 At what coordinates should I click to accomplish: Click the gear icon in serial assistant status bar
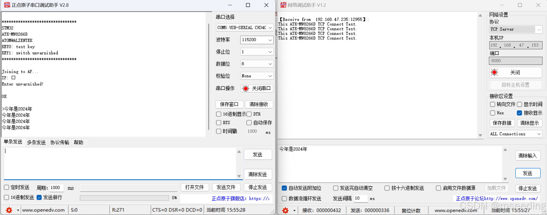[9, 210]
